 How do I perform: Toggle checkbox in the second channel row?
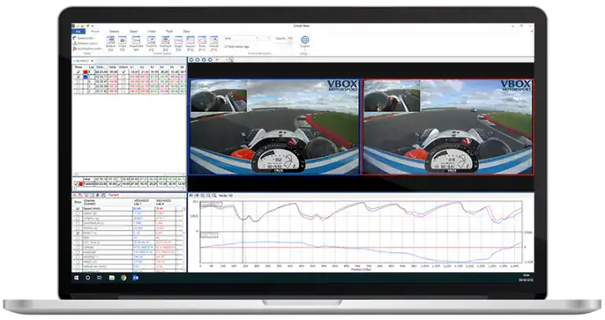coord(78,214)
